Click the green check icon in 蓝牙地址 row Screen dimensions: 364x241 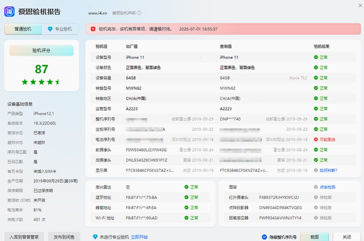187,197
